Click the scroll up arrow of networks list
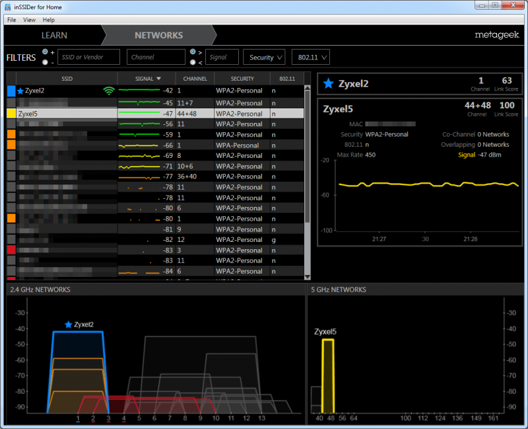Viewport: 528px width, 429px height. click(307, 88)
